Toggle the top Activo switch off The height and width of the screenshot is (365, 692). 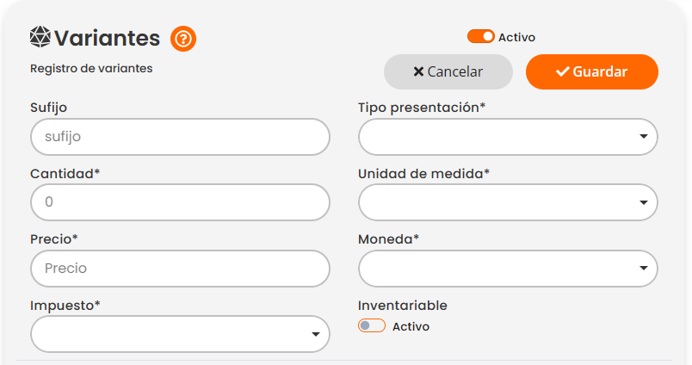(x=480, y=37)
